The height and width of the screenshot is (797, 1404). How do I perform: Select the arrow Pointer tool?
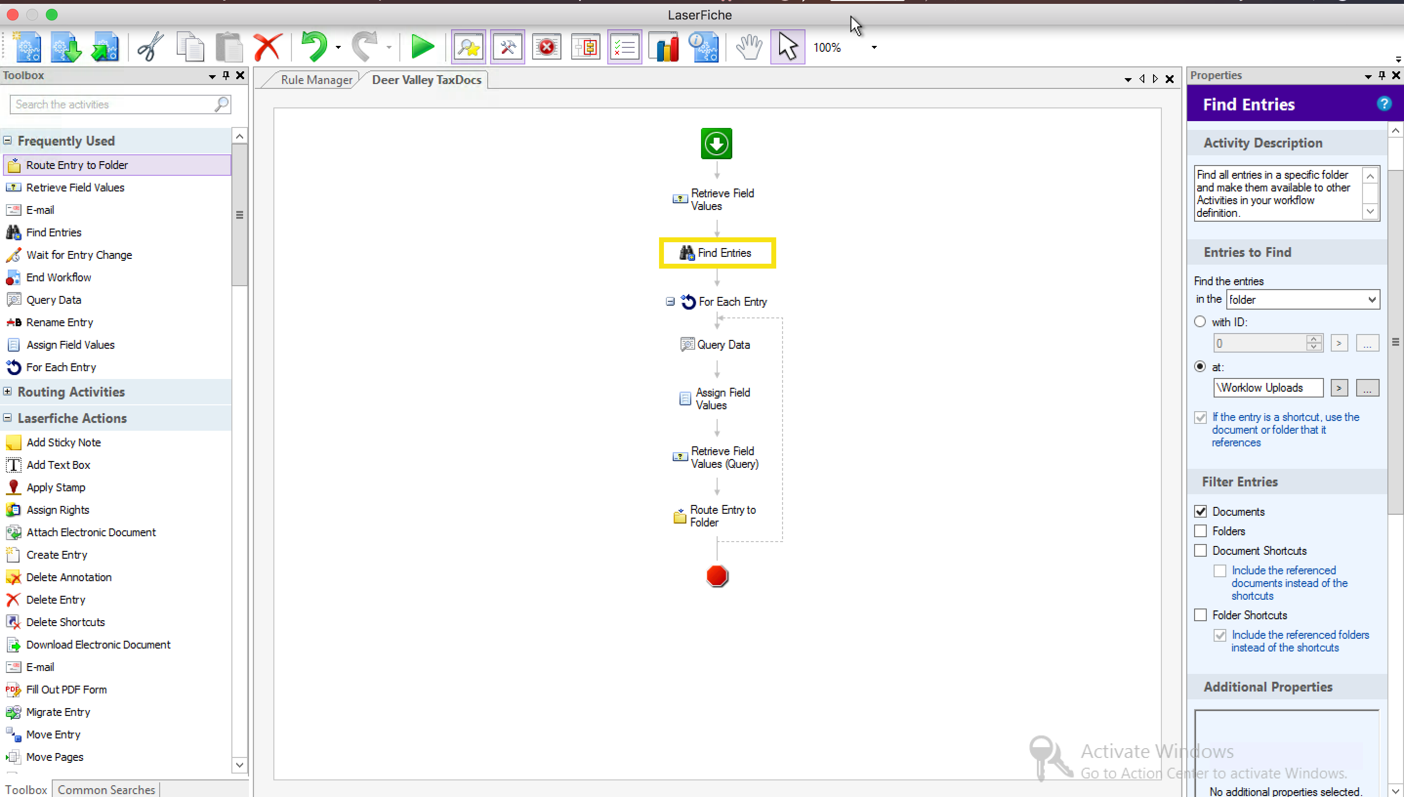787,47
